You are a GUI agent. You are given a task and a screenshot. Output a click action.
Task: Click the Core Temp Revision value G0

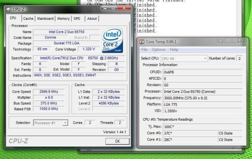click(203, 85)
